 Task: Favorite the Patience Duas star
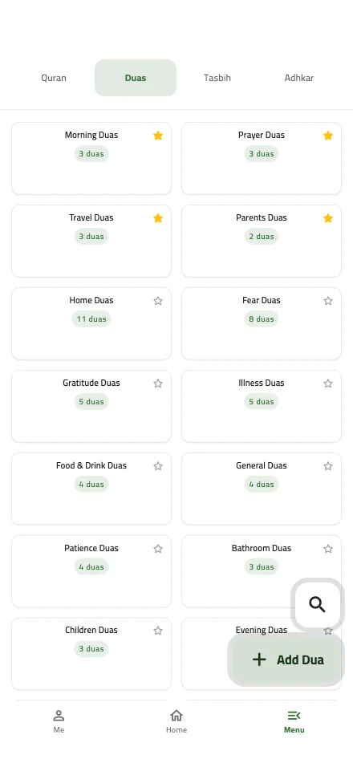pos(158,549)
